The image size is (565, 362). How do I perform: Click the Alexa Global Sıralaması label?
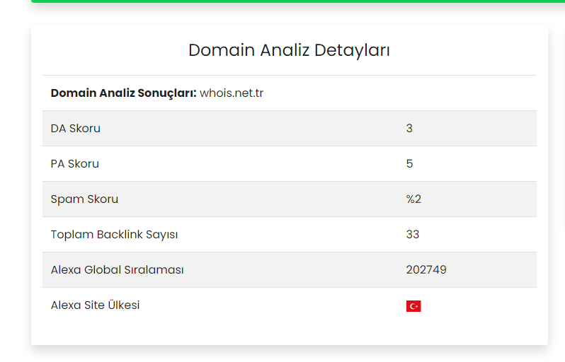117,269
